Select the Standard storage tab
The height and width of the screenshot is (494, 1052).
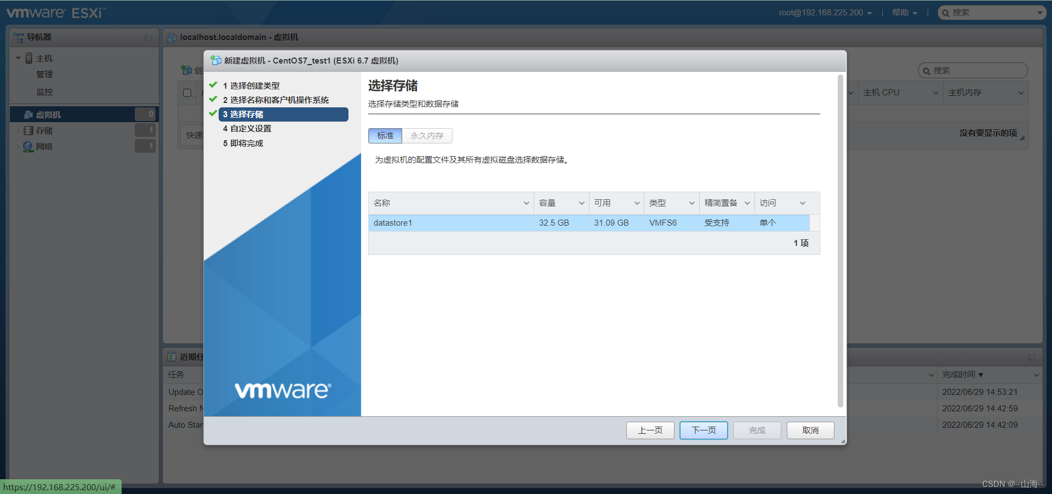pyautogui.click(x=385, y=136)
